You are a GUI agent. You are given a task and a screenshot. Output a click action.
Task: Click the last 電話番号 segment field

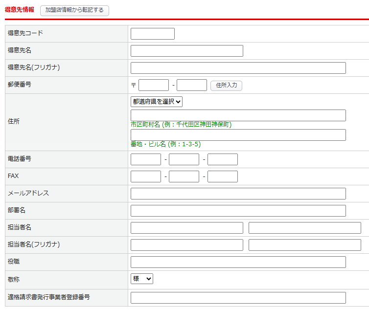(x=223, y=159)
